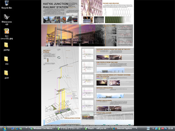Open the EN language bar indicator
Screen dimensions: 175x131
coord(148,129)
